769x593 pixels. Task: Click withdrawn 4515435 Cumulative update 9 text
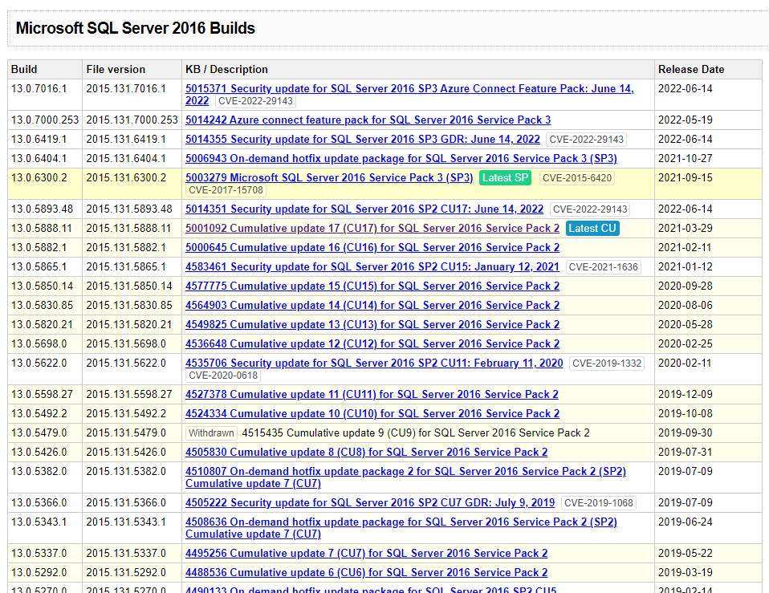416,433
